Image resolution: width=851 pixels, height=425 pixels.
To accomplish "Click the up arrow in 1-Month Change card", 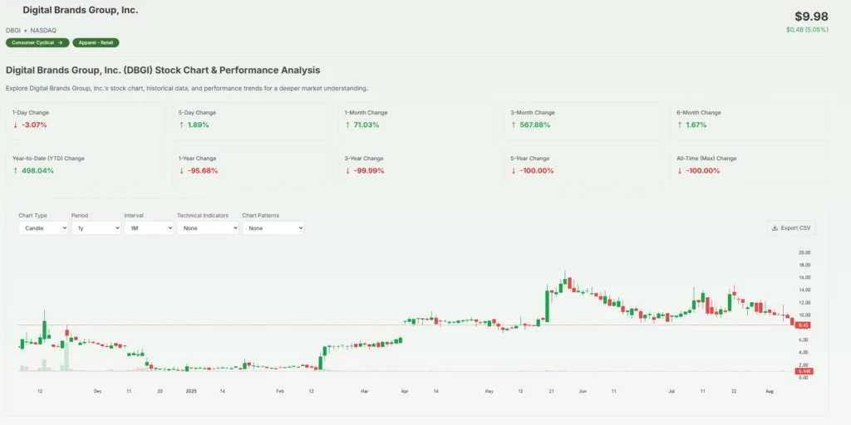I will (348, 125).
